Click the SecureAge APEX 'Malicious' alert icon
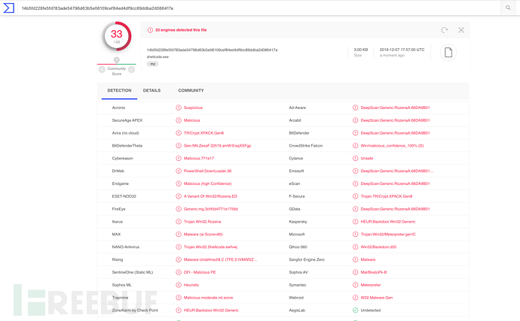The height and width of the screenshot is (321, 520). pyautogui.click(x=179, y=120)
